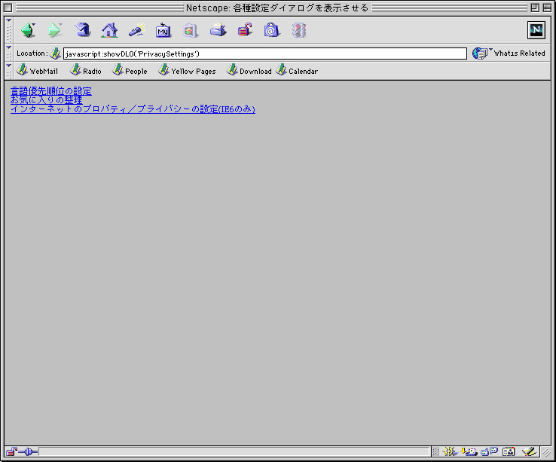This screenshot has width=556, height=462.
Task: Open the Download bookmark
Action: [249, 71]
